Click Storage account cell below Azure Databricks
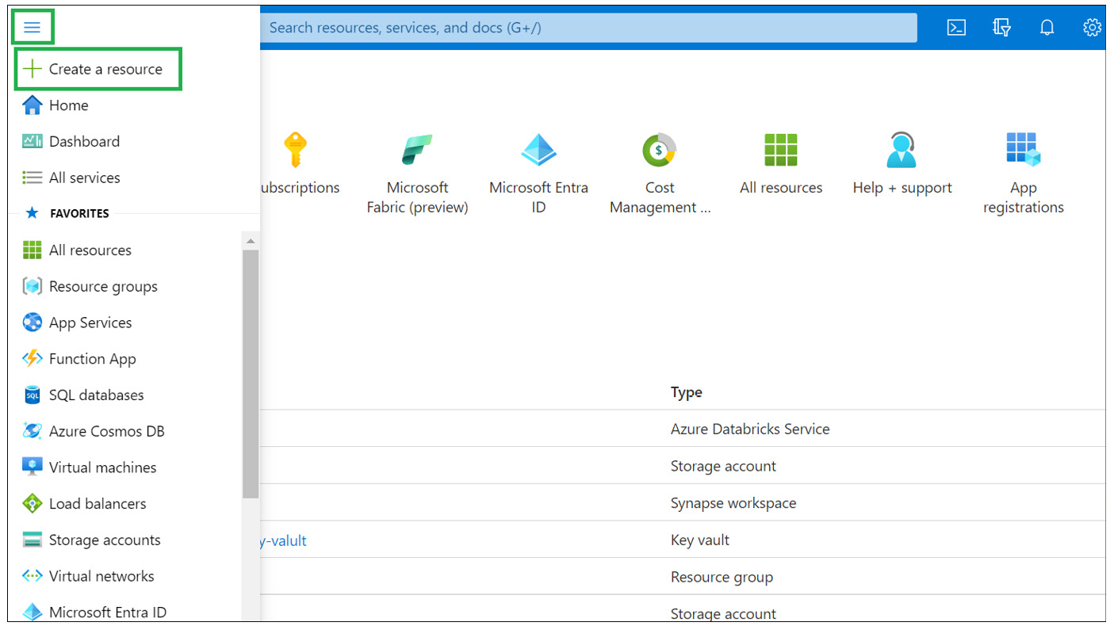This screenshot has width=1114, height=626. pos(723,467)
